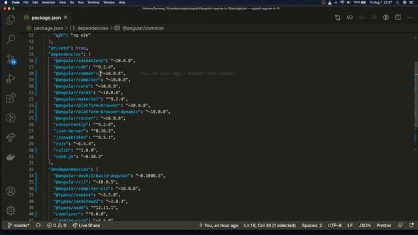Open the editor More Actions menu
The height and width of the screenshot is (235, 418).
tap(410, 18)
